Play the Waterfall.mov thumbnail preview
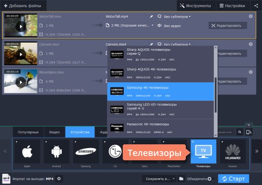 (21, 26)
